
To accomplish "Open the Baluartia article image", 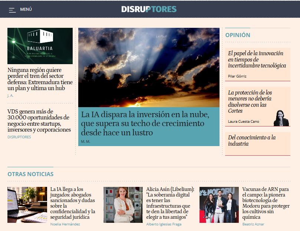I will 40,46.
